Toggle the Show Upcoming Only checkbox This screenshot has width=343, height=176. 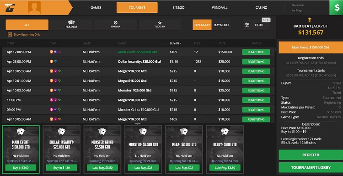(x=10, y=35)
